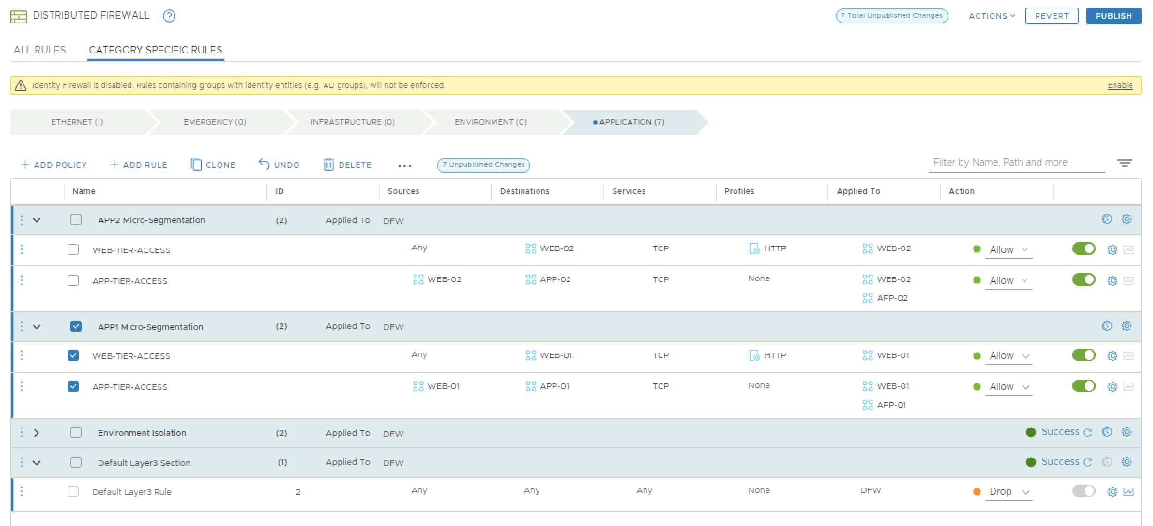
Task: Open the filter options icon beside the search field
Action: pos(1124,163)
